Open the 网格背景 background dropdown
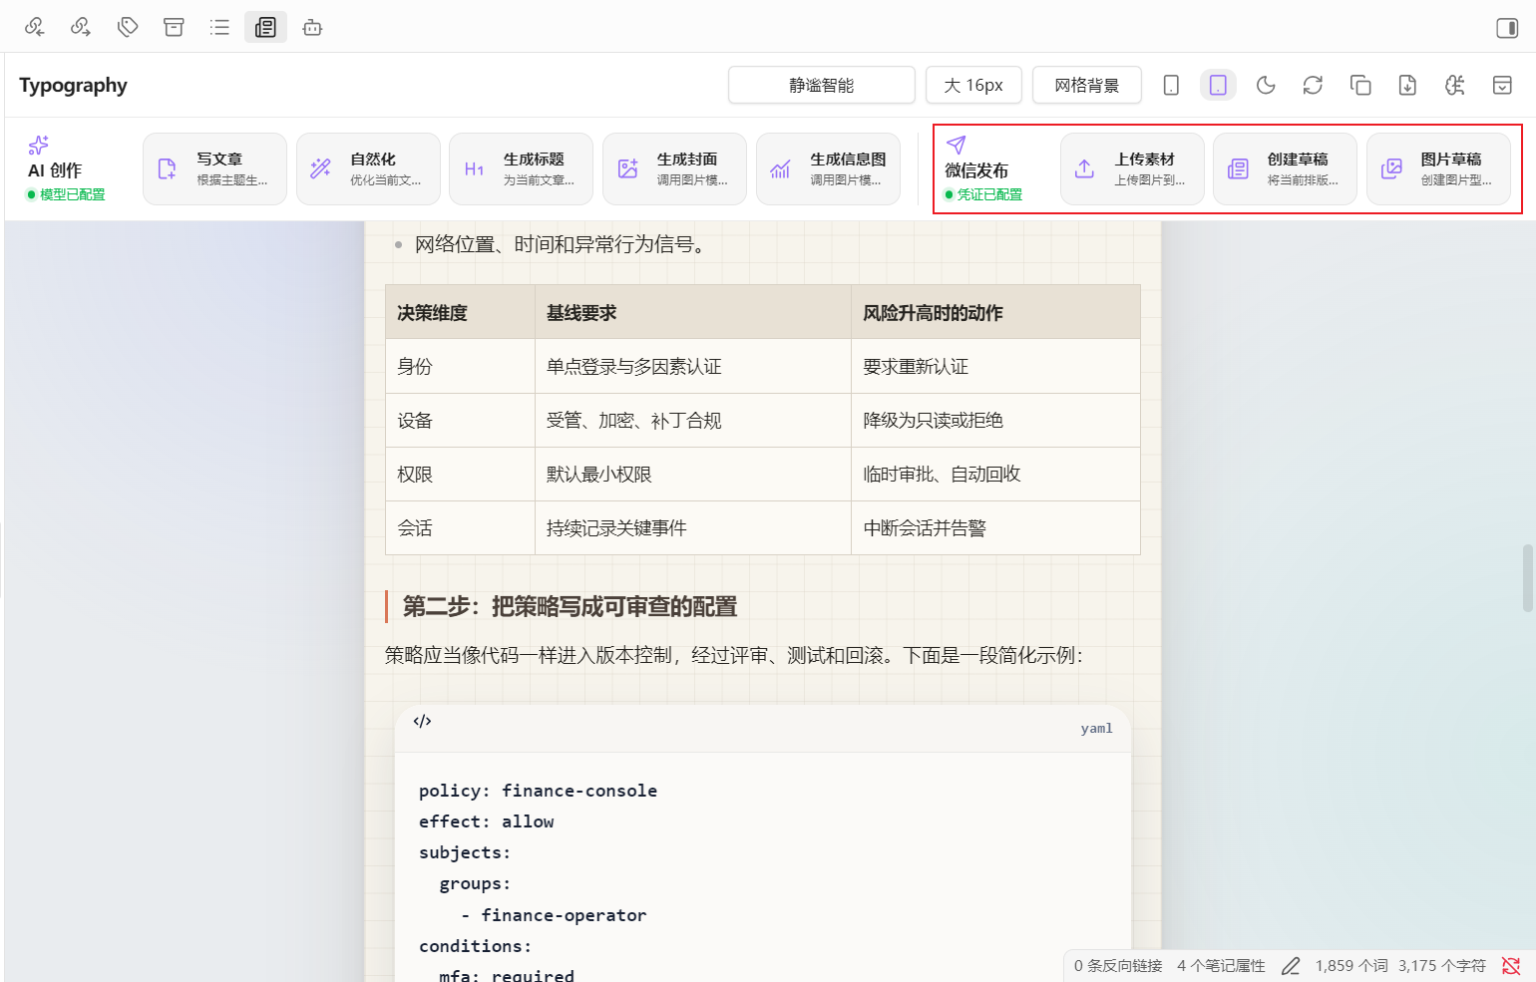 (x=1087, y=85)
